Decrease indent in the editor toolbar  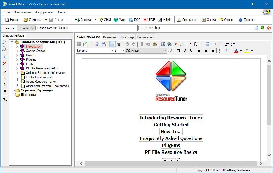pos(227,44)
